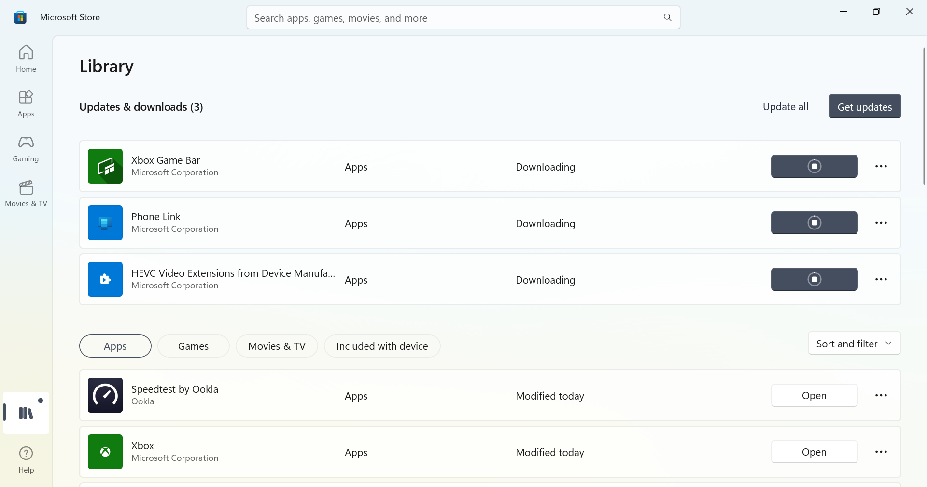Screen dimensions: 927x487
Task: Restore down the Microsoft Store window
Action: (877, 12)
